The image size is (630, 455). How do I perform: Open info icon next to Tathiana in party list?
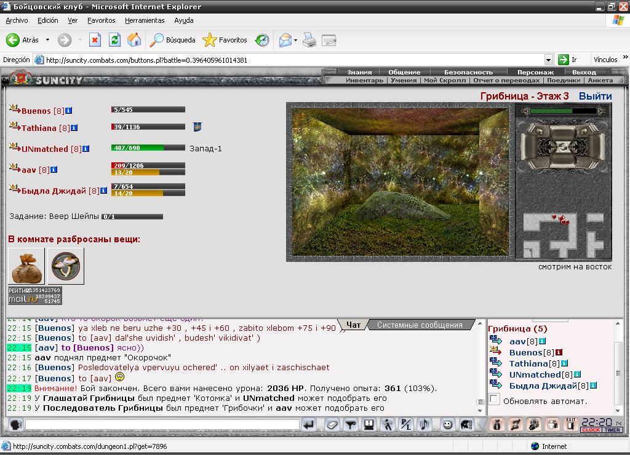(74, 128)
